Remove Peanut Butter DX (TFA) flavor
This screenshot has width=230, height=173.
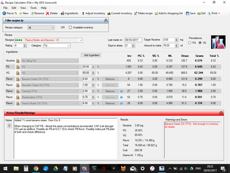[x=110, y=103]
